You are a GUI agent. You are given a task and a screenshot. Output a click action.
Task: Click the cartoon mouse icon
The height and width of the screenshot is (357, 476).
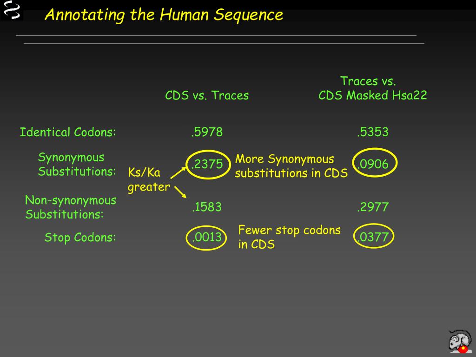(x=459, y=341)
